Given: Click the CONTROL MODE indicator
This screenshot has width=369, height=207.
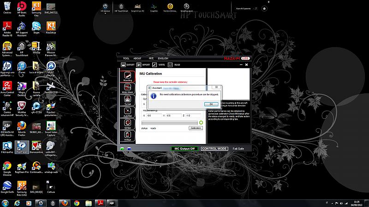Looking at the screenshot, I should (214, 149).
